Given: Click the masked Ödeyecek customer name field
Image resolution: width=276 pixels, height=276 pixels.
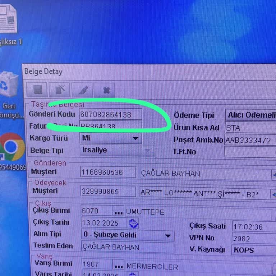Looking at the screenshot, I should coord(205,193).
